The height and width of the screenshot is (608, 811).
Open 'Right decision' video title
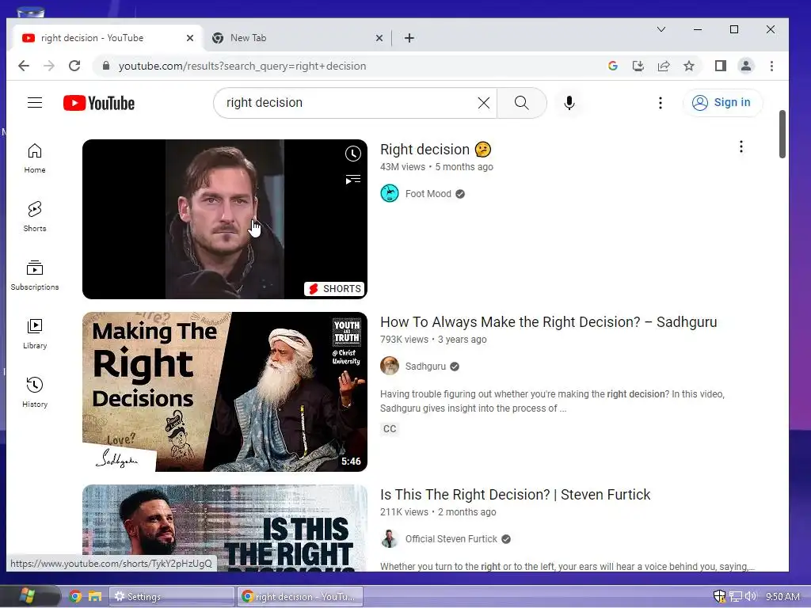436,150
